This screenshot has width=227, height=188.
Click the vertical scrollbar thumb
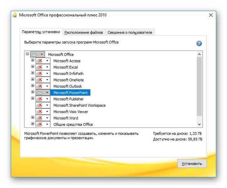(x=199, y=86)
